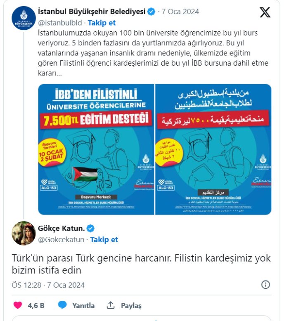This screenshot has height=321, width=289.
Task: Follow Gökçe Katun via Takip et
Action: 104,240
